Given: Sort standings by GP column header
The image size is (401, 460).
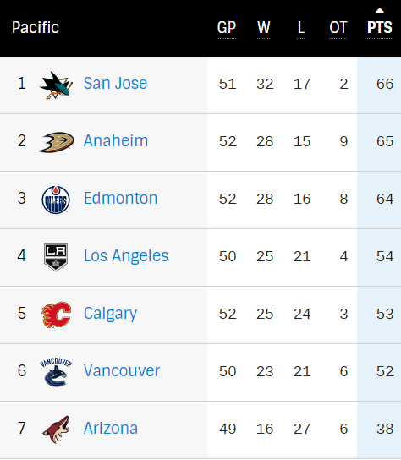Looking at the screenshot, I should (227, 28).
